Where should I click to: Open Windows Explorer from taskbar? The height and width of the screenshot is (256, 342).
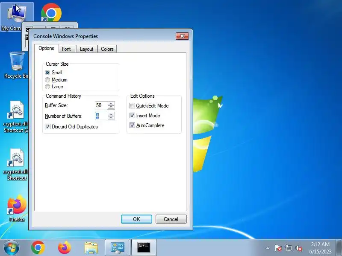point(91,247)
